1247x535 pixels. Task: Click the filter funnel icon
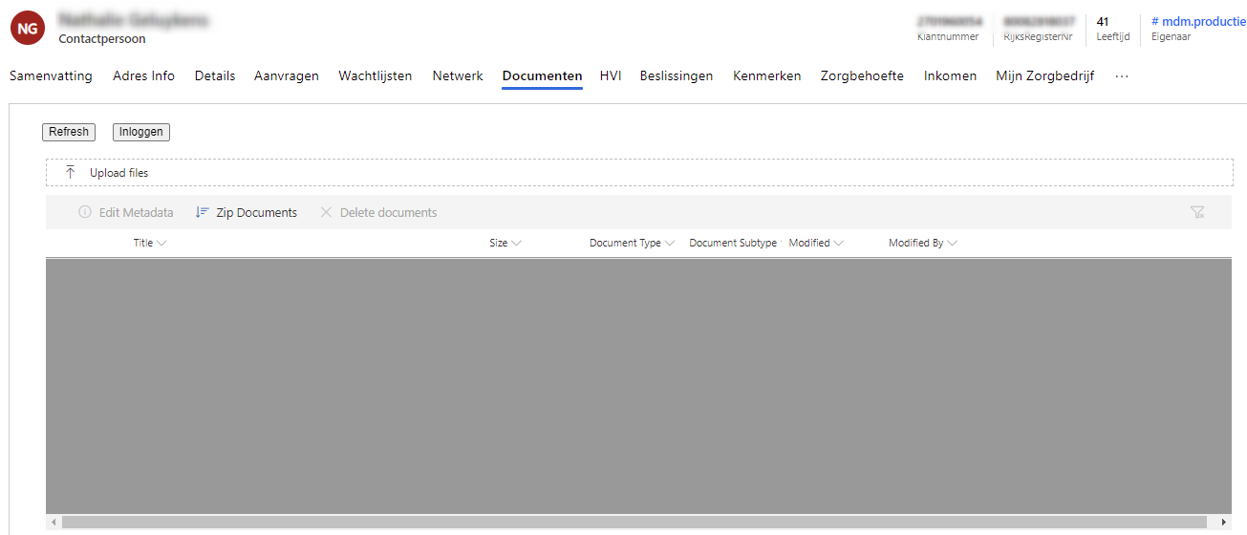click(x=1197, y=213)
